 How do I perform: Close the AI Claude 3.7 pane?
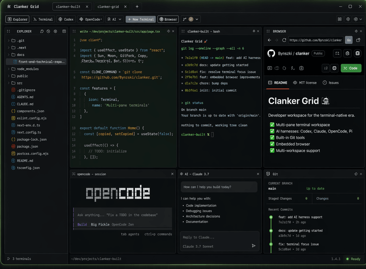click(258, 174)
